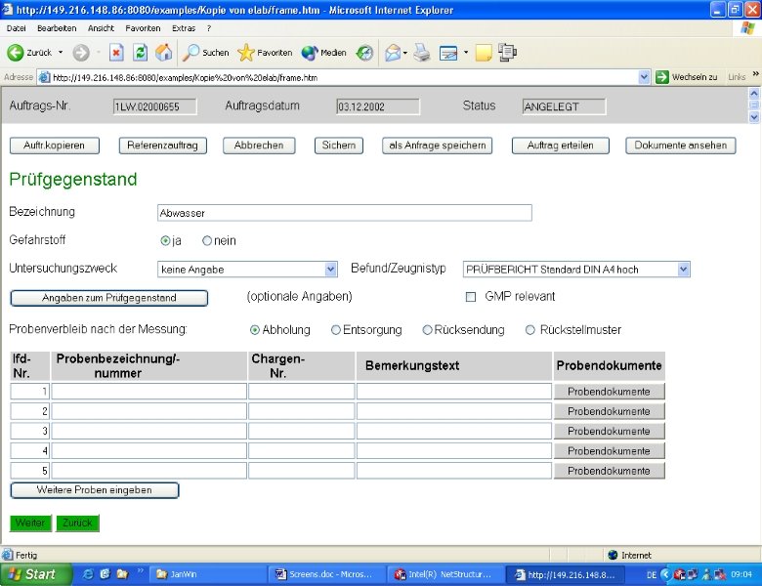Viewport: 762px width, 586px height.
Task: Click the Edit page icon
Action: [448, 53]
